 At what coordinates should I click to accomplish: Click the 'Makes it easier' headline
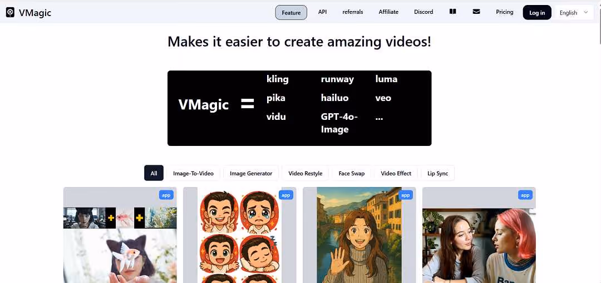point(299,41)
